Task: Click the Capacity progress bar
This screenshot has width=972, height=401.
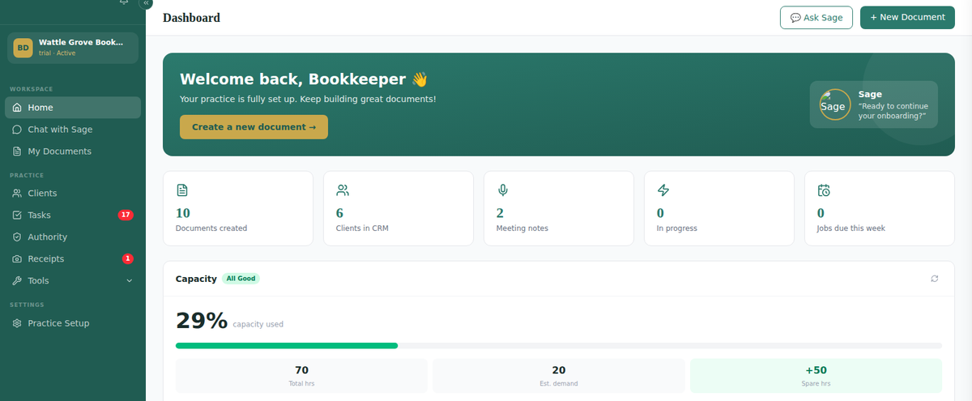Action: pyautogui.click(x=559, y=346)
